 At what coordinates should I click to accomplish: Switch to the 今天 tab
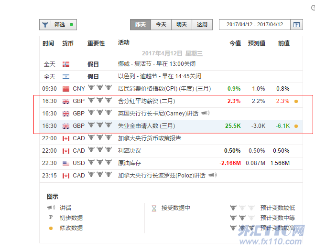click(x=161, y=24)
